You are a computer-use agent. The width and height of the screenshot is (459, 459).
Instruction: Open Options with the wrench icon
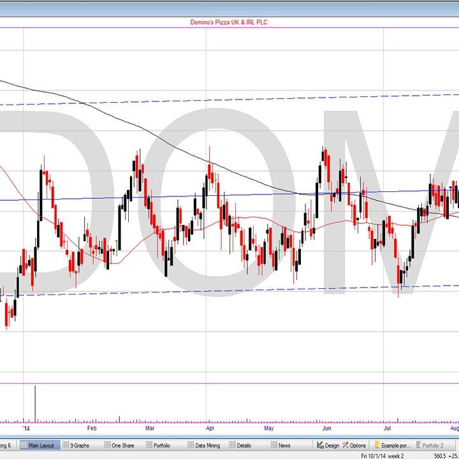click(354, 445)
